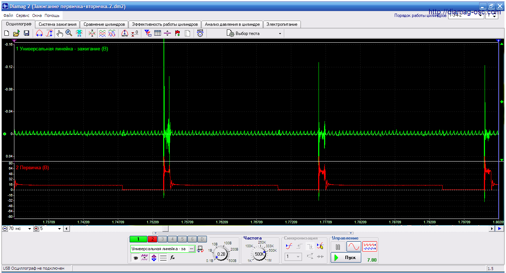Toggle channel 3 button
The width and height of the screenshot is (506, 273).
162,239
